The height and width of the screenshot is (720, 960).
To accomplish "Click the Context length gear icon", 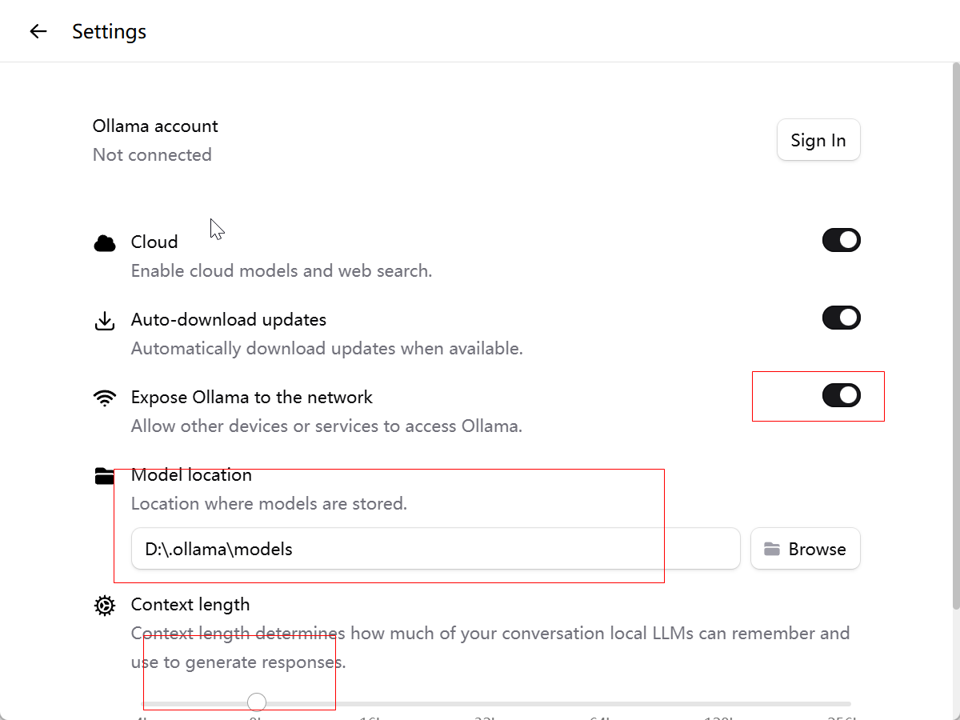I will (105, 605).
